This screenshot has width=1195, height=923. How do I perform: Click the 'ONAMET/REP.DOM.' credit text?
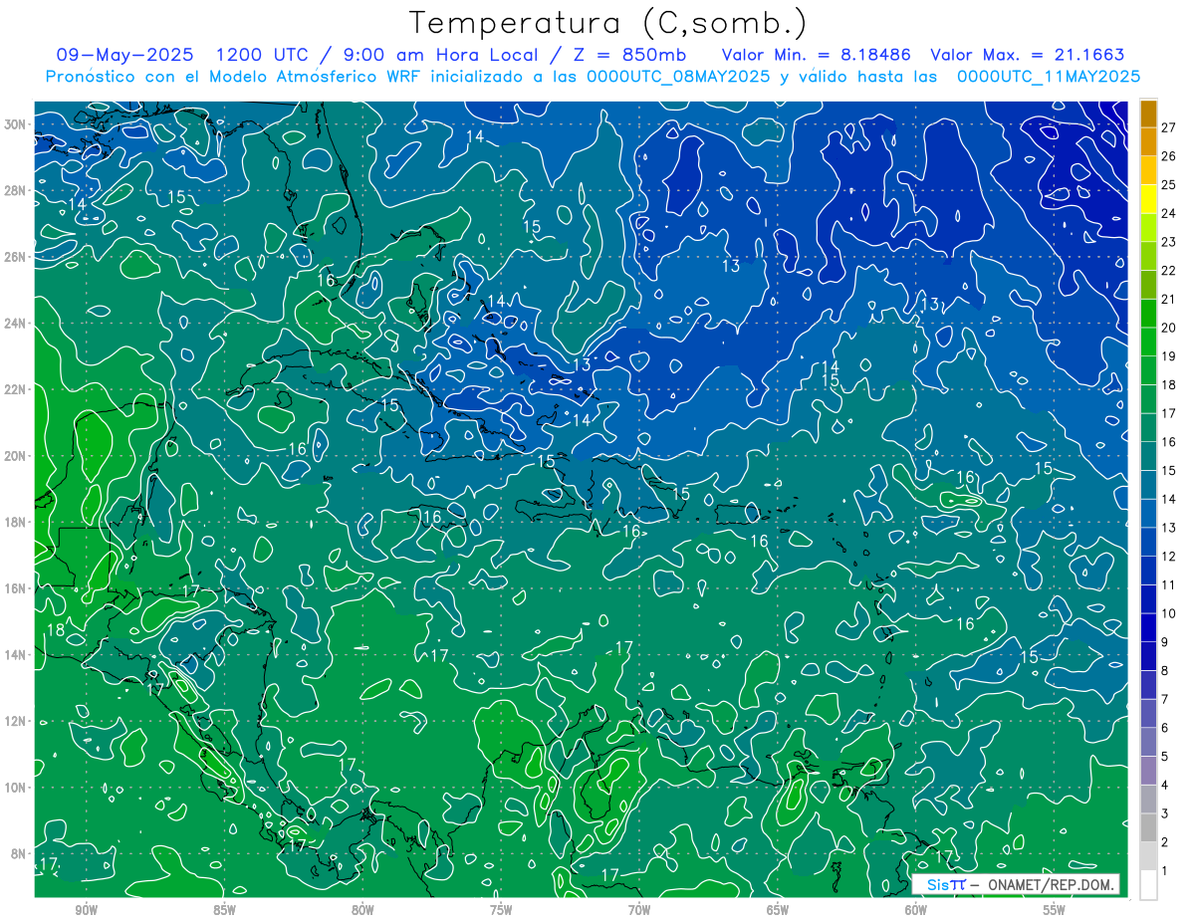(x=1050, y=884)
